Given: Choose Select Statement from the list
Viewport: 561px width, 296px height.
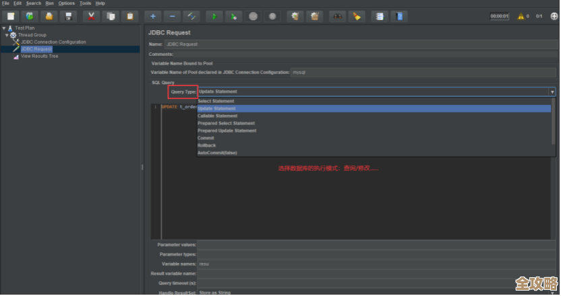Looking at the screenshot, I should 216,101.
